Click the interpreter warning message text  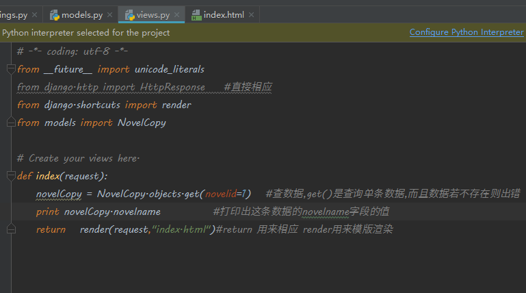pos(86,32)
